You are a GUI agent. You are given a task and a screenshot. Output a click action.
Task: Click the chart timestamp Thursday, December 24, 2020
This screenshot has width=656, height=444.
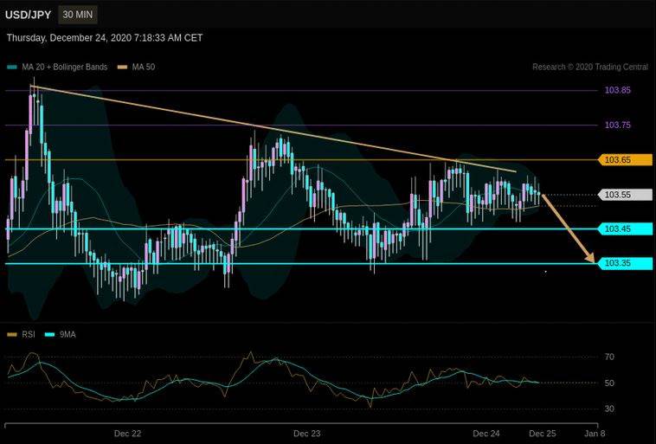pyautogui.click(x=105, y=38)
